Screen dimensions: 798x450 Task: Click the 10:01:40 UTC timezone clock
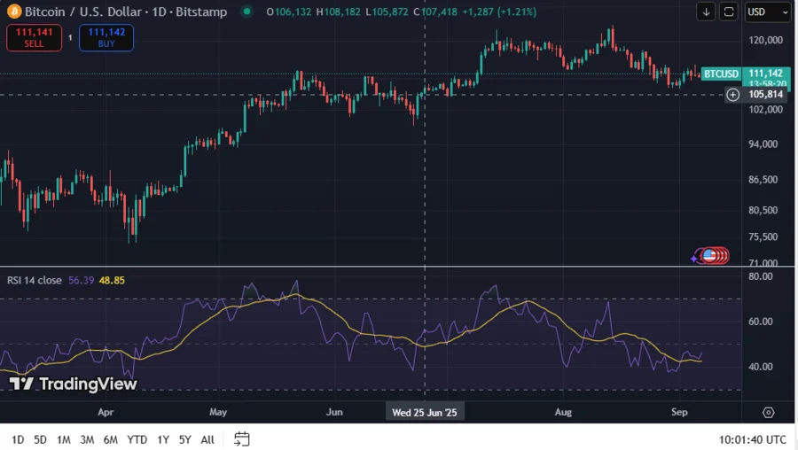752,439
